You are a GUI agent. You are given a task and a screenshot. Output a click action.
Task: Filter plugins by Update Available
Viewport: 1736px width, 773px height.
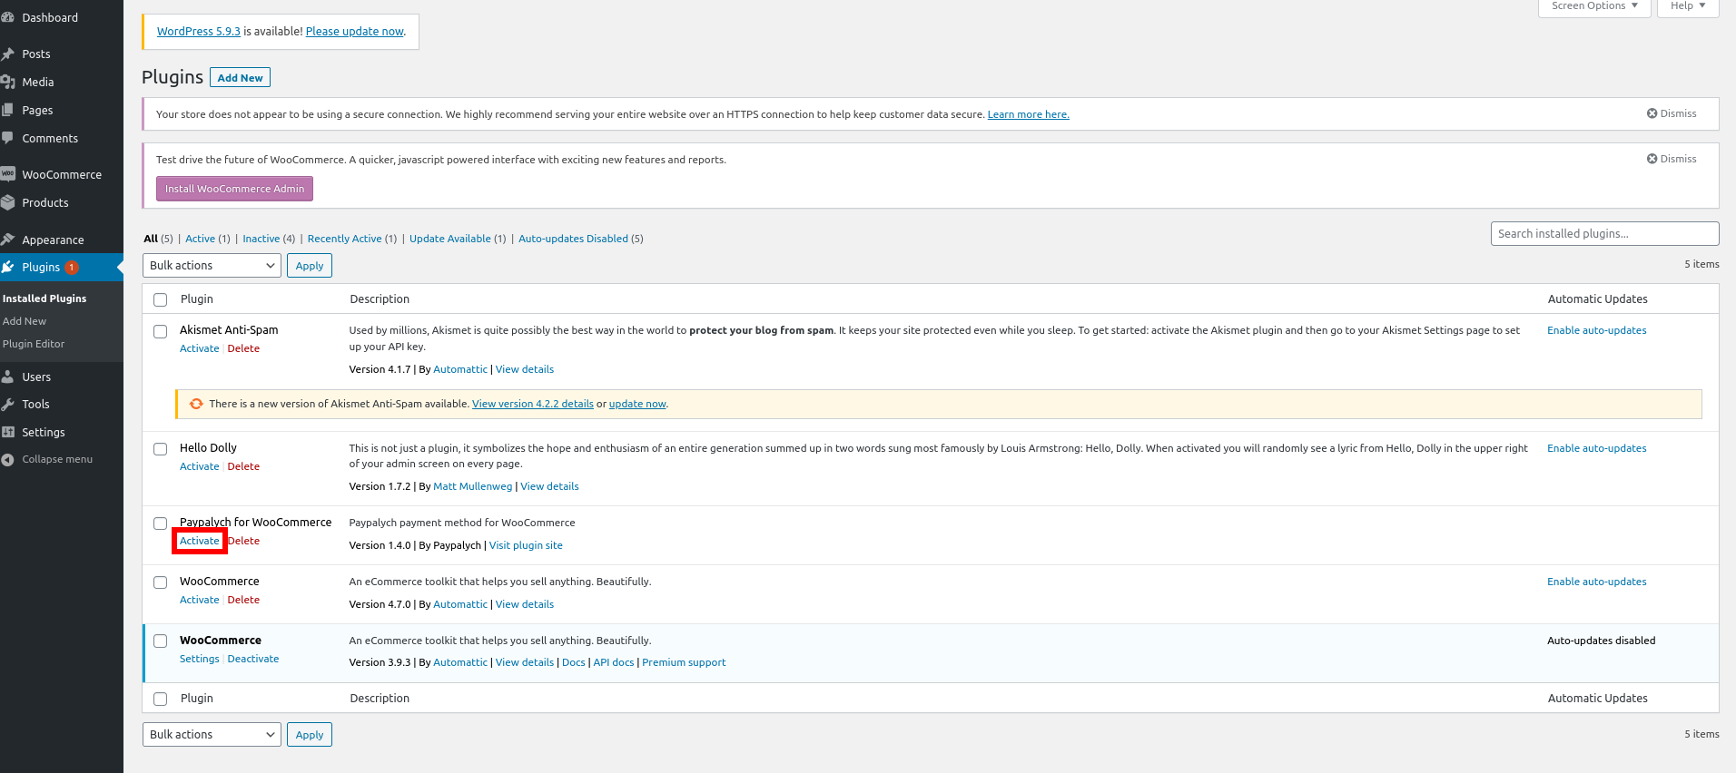click(x=450, y=239)
